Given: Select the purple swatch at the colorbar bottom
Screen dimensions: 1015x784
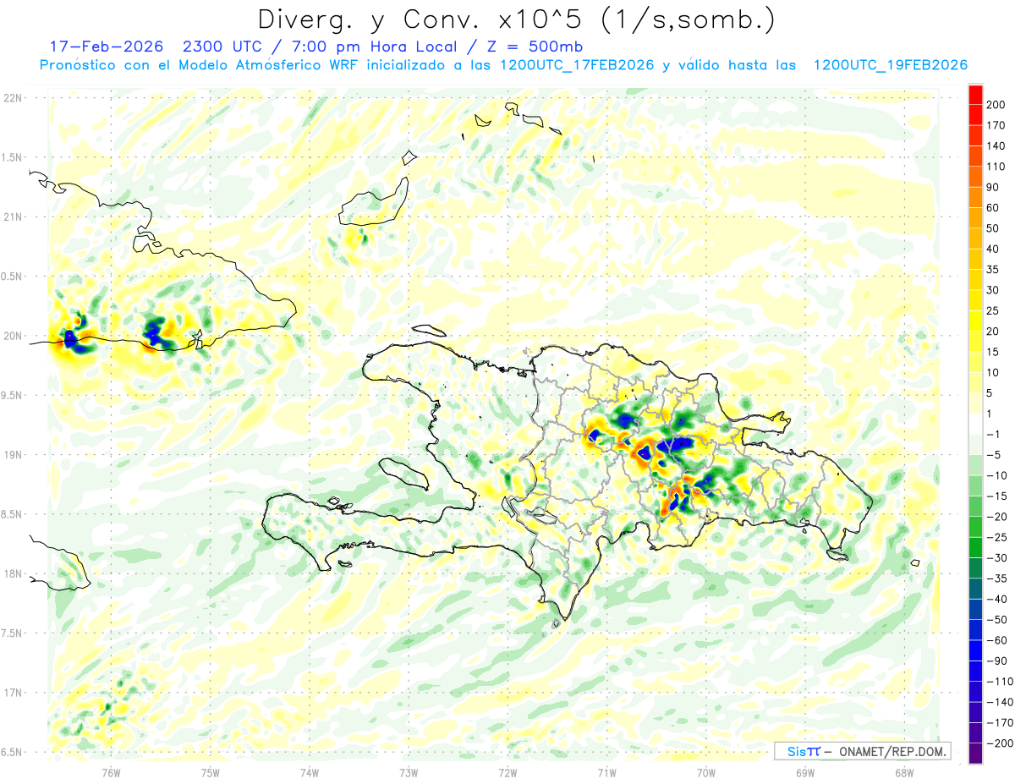Looking at the screenshot, I should 975,754.
